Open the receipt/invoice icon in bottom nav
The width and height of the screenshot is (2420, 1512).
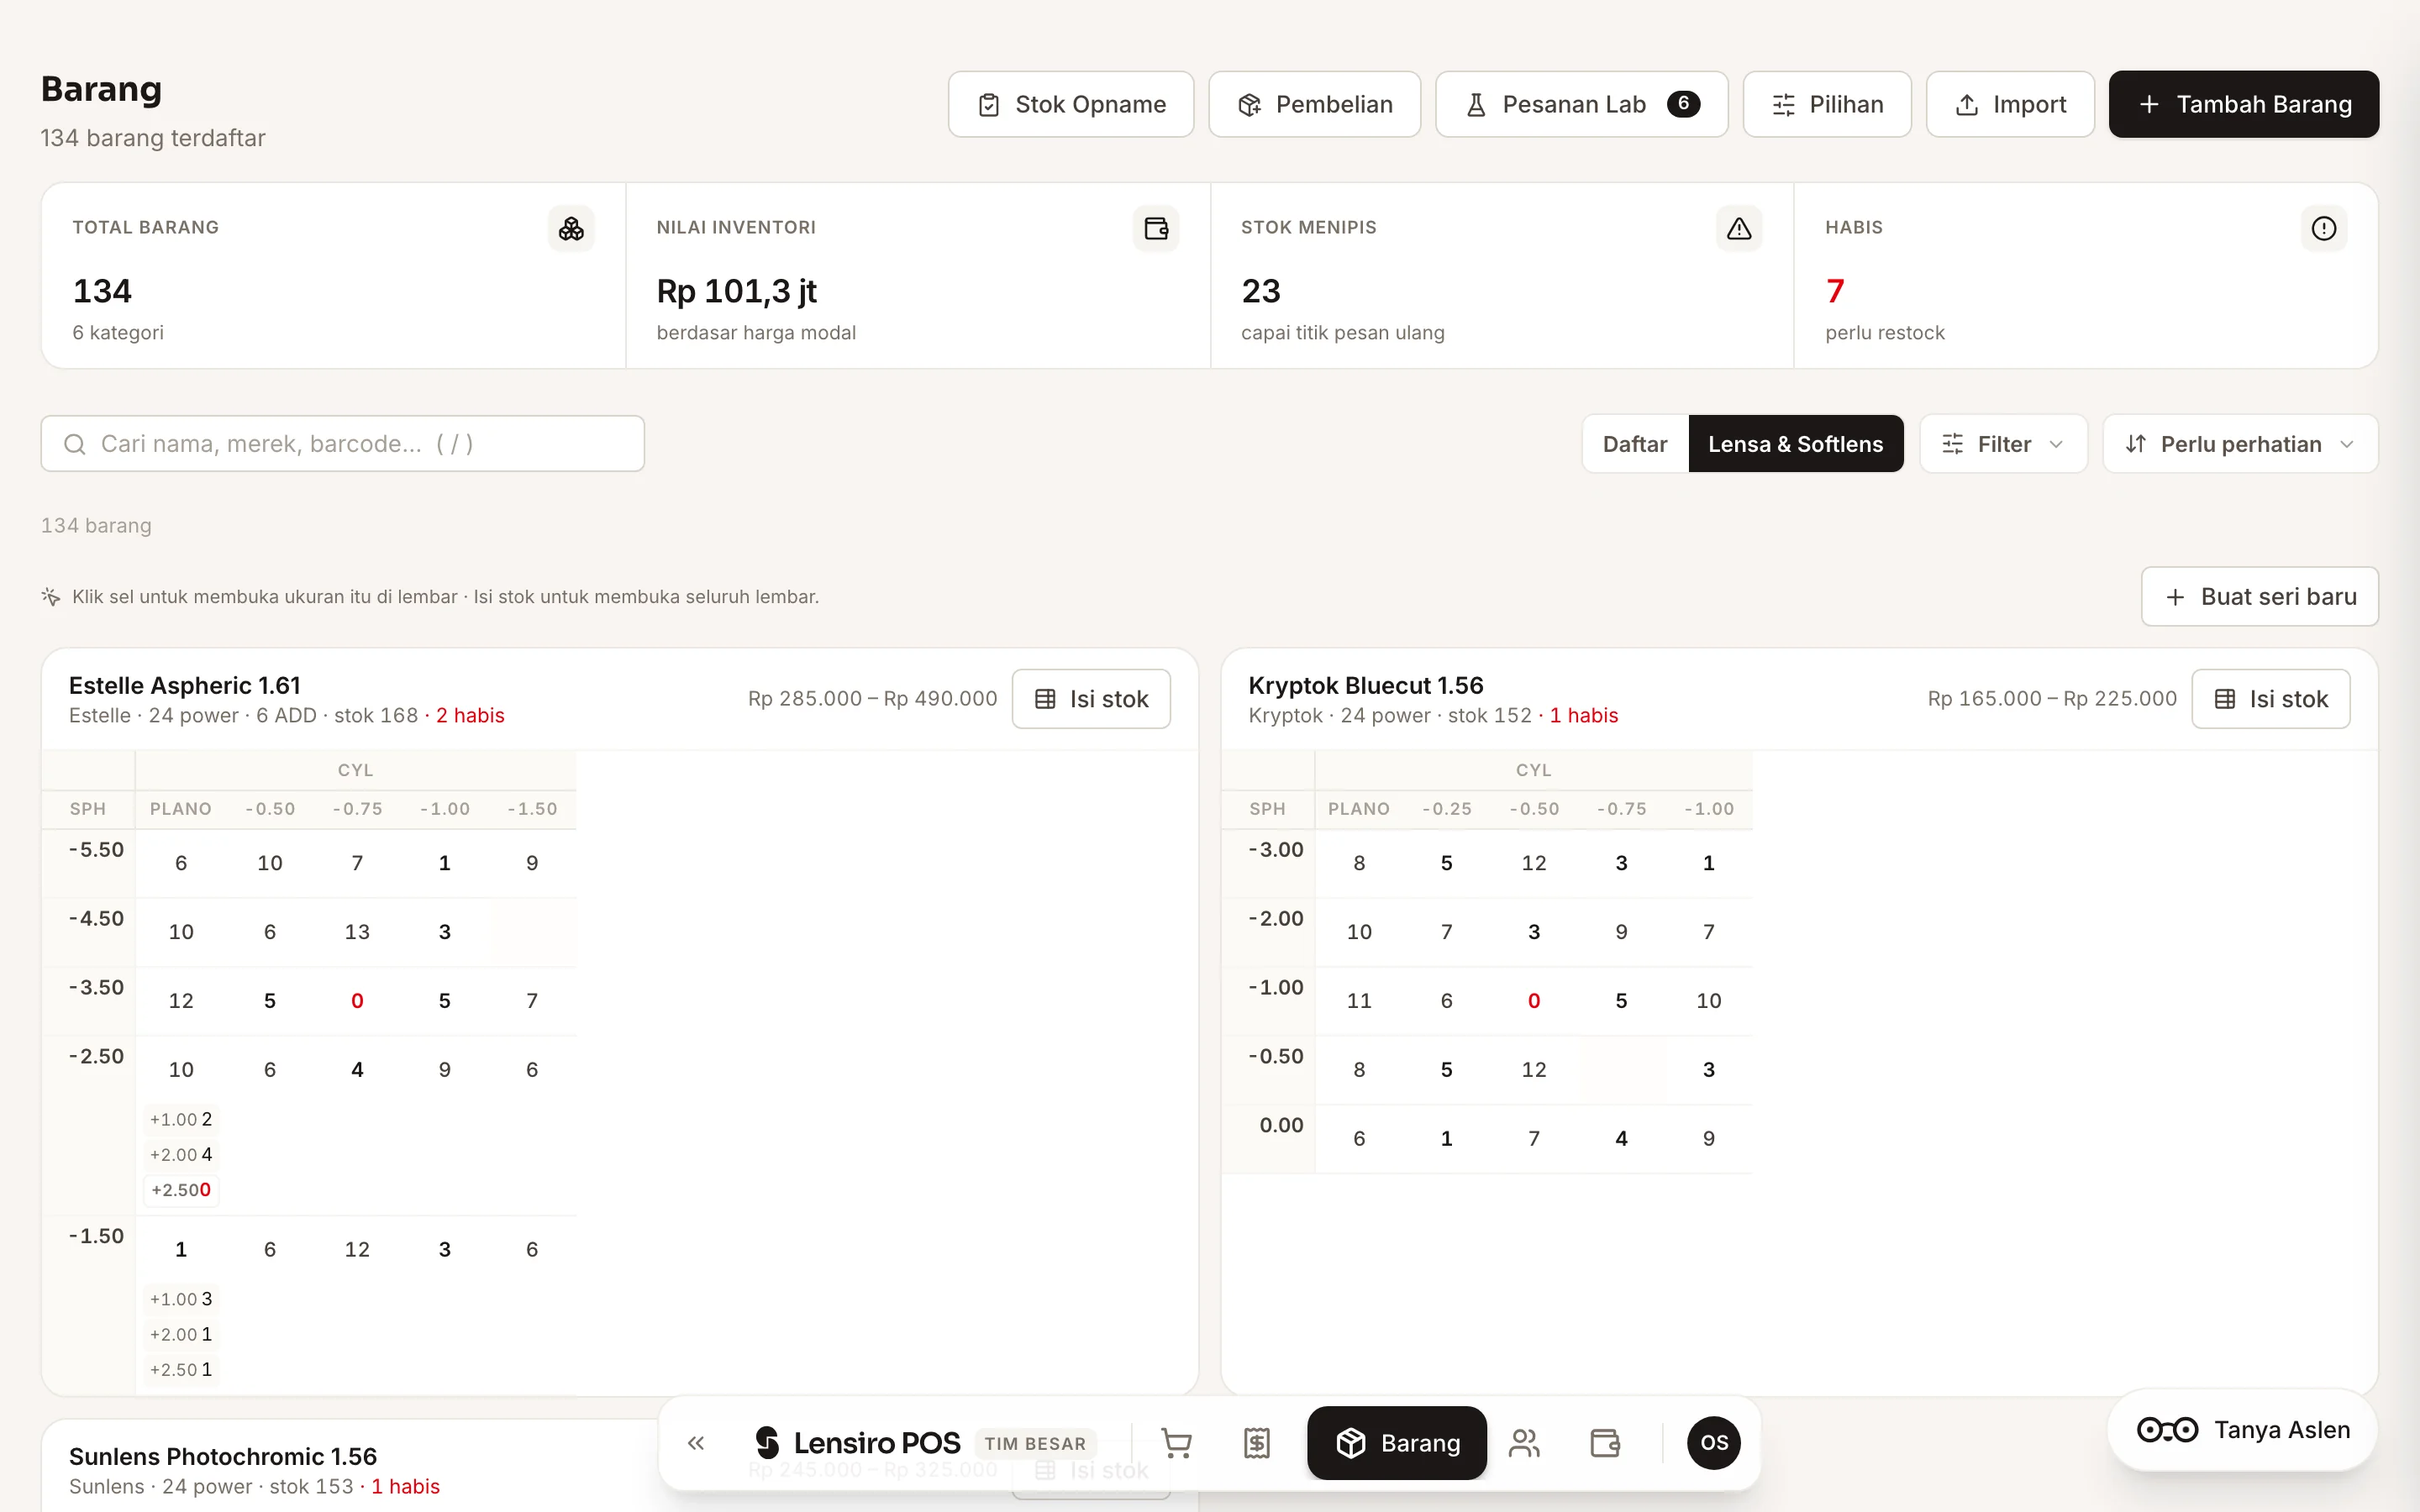click(1257, 1443)
